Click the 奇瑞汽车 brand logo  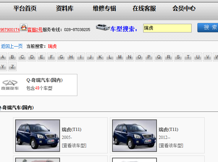tap(10, 85)
